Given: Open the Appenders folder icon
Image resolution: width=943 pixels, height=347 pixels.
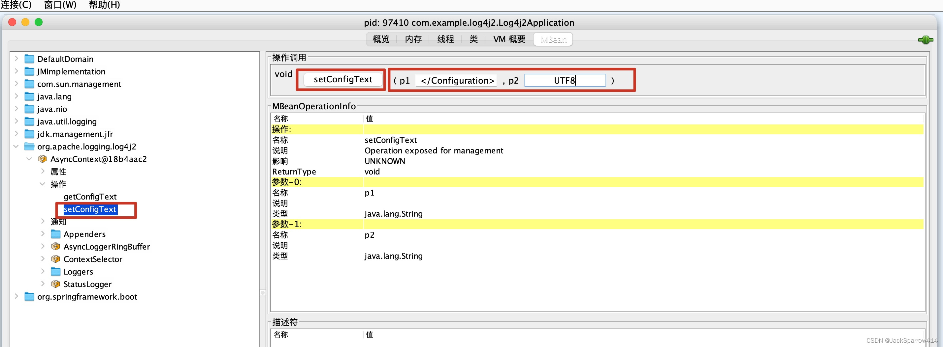Looking at the screenshot, I should click(55, 234).
